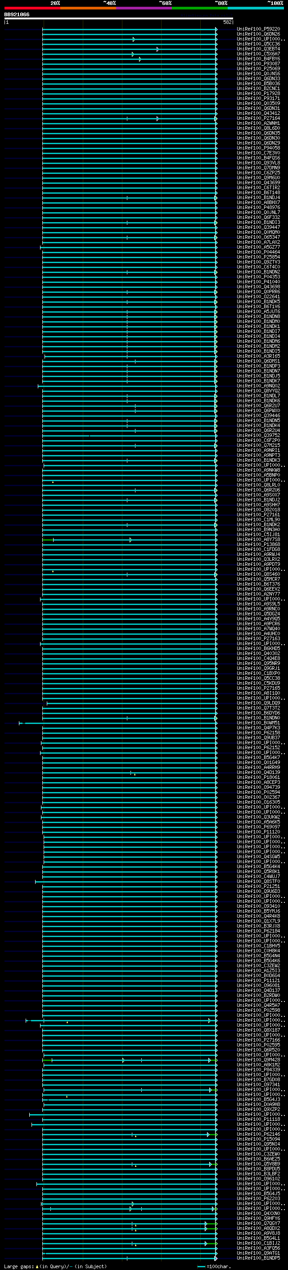Viewport: 288px width, 1270px height.
Task: Click the white query sequence bar
Action: pos(119,19)
